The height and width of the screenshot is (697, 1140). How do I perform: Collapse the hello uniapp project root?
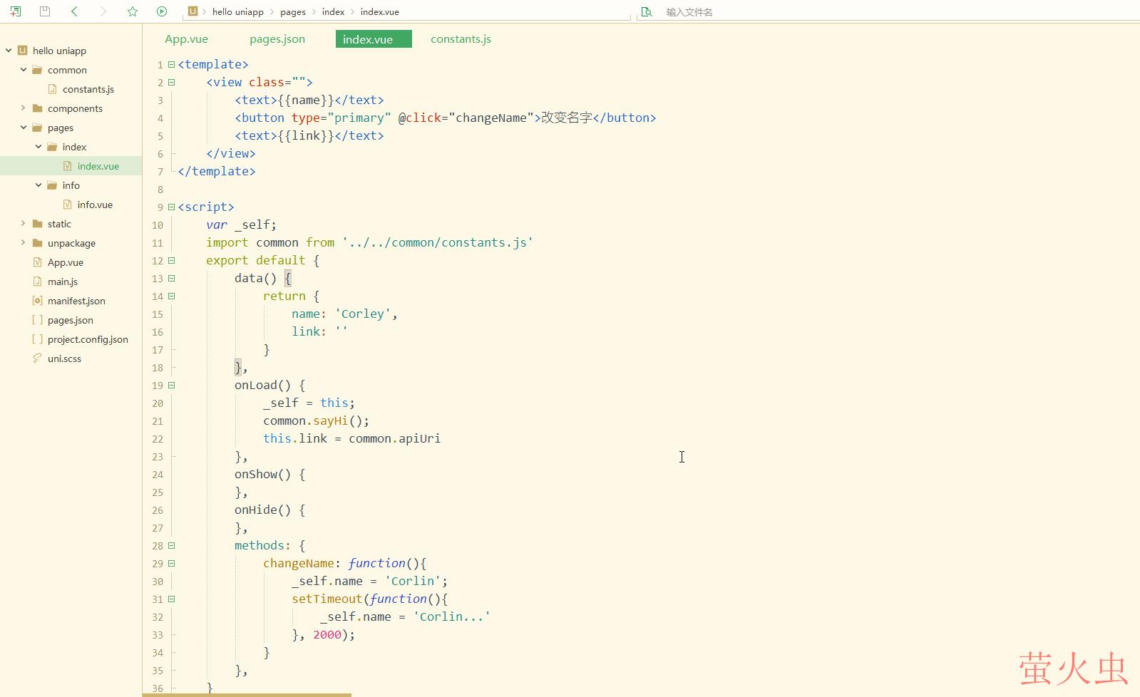[x=9, y=51]
